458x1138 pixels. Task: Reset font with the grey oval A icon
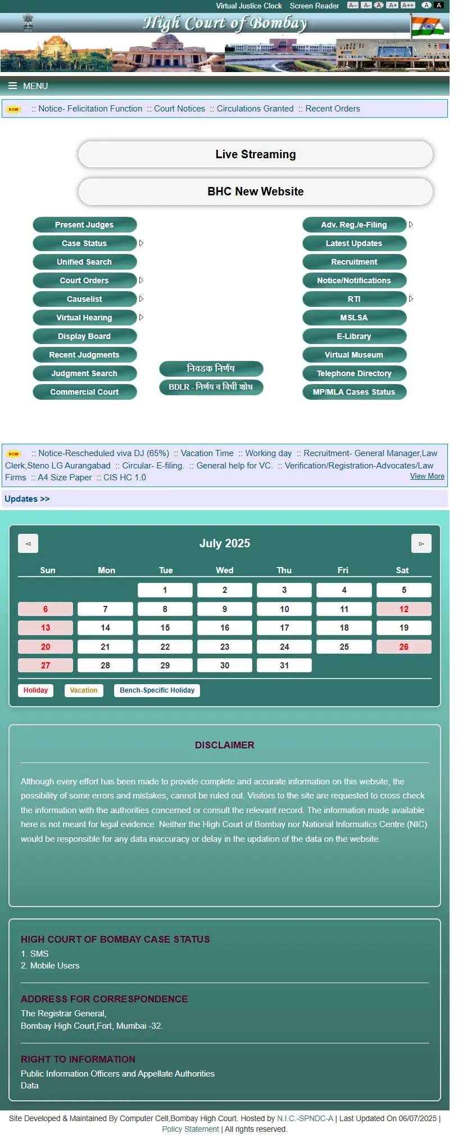coord(379,6)
